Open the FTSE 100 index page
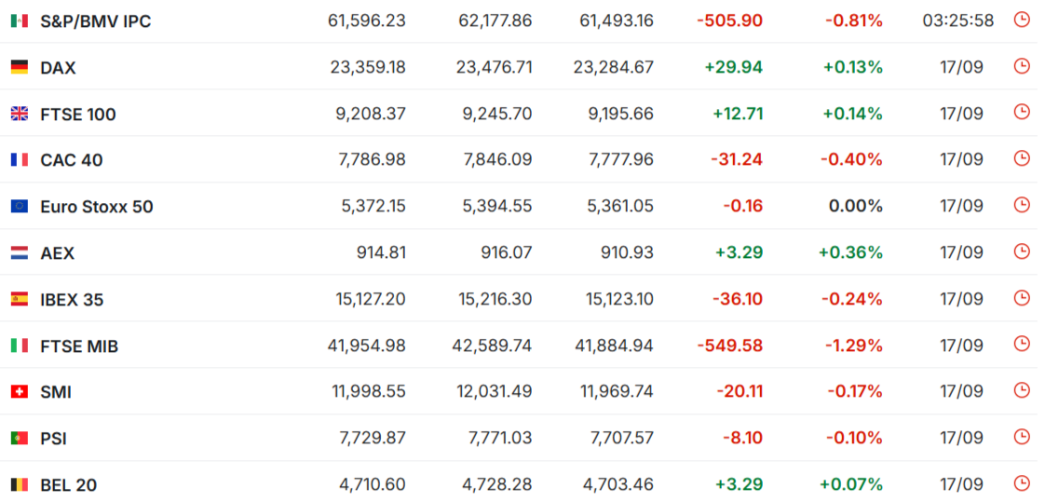 [x=78, y=115]
